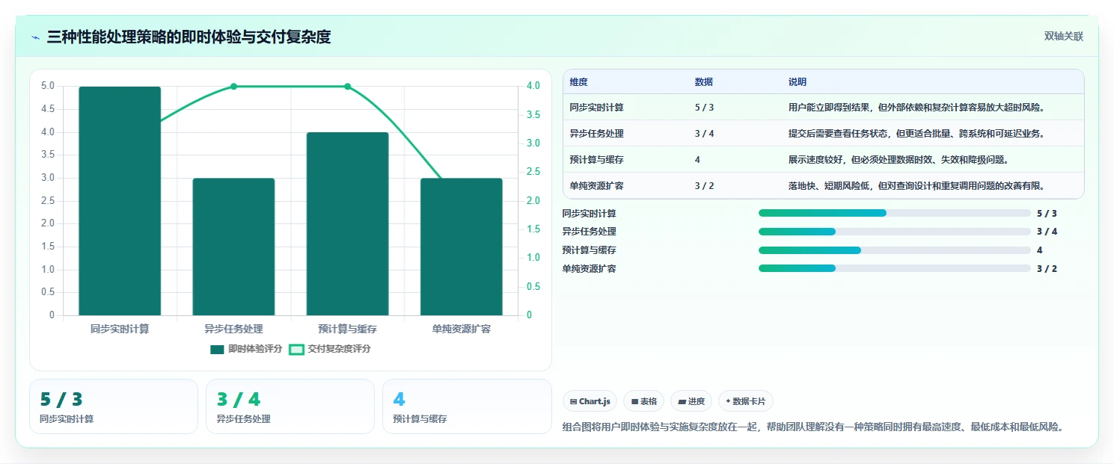
Task: Click the 说明 column header
Action: tap(798, 82)
